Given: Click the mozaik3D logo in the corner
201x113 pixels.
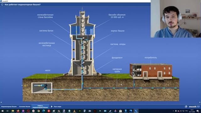Looking at the screenshot, I should coord(194,107).
